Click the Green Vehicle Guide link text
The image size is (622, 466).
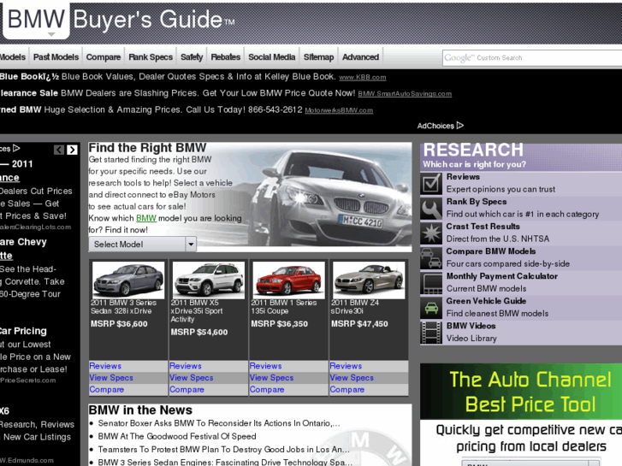[486, 301]
